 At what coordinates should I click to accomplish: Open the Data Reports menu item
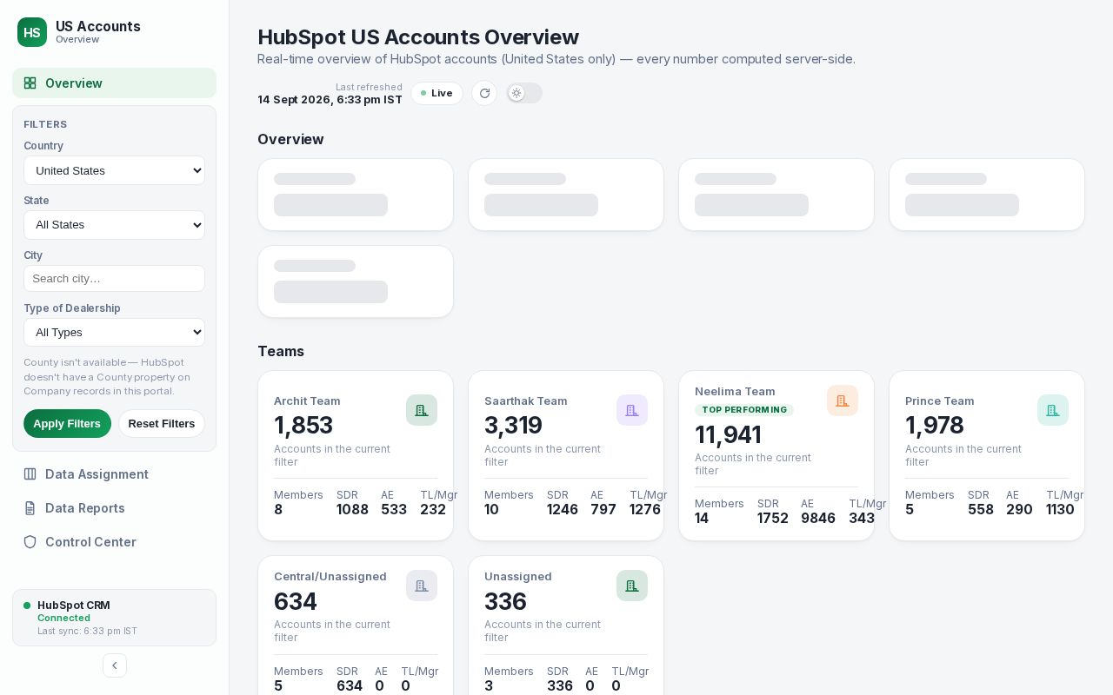[x=114, y=508]
